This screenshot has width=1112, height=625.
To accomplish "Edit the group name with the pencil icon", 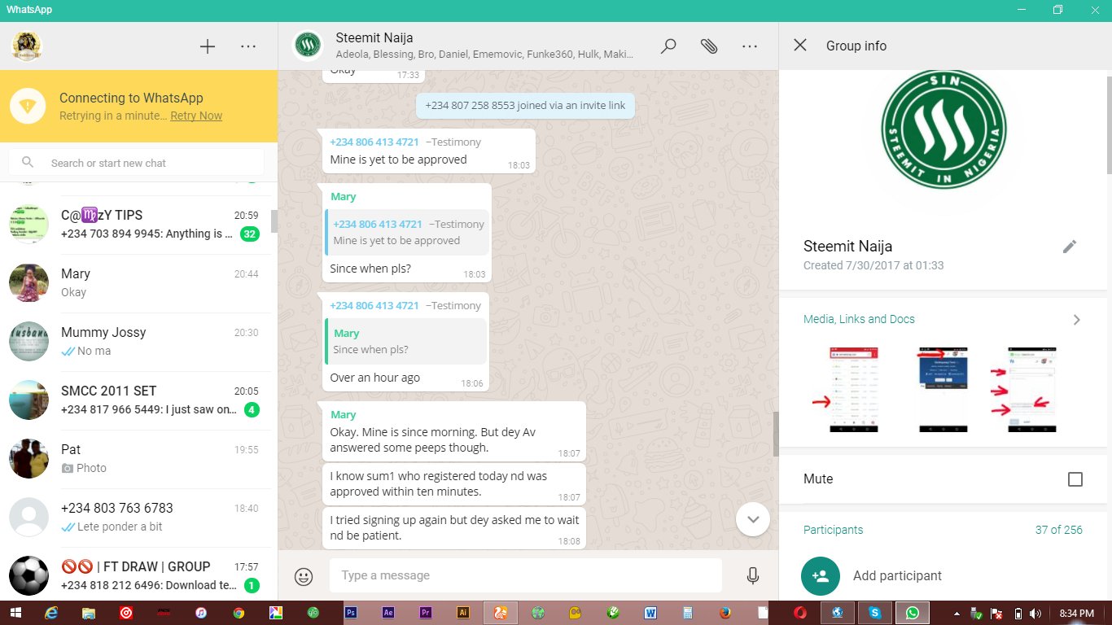I will pos(1070,246).
